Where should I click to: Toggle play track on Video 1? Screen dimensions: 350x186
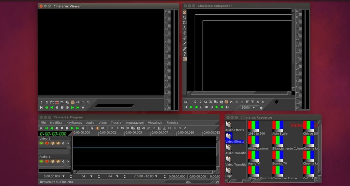click(42, 143)
